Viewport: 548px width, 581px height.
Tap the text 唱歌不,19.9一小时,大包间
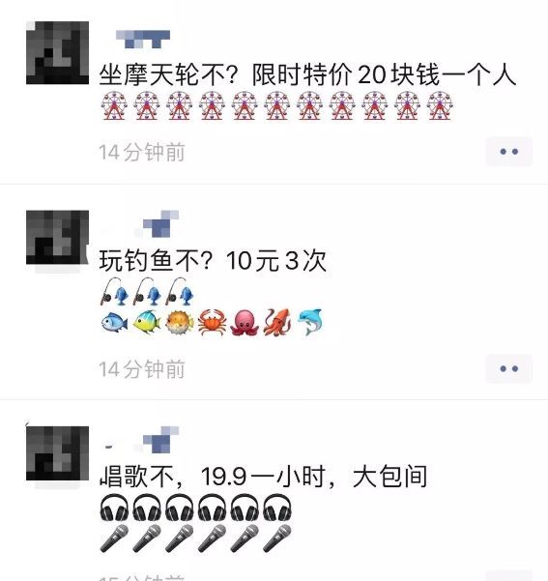pos(264,477)
